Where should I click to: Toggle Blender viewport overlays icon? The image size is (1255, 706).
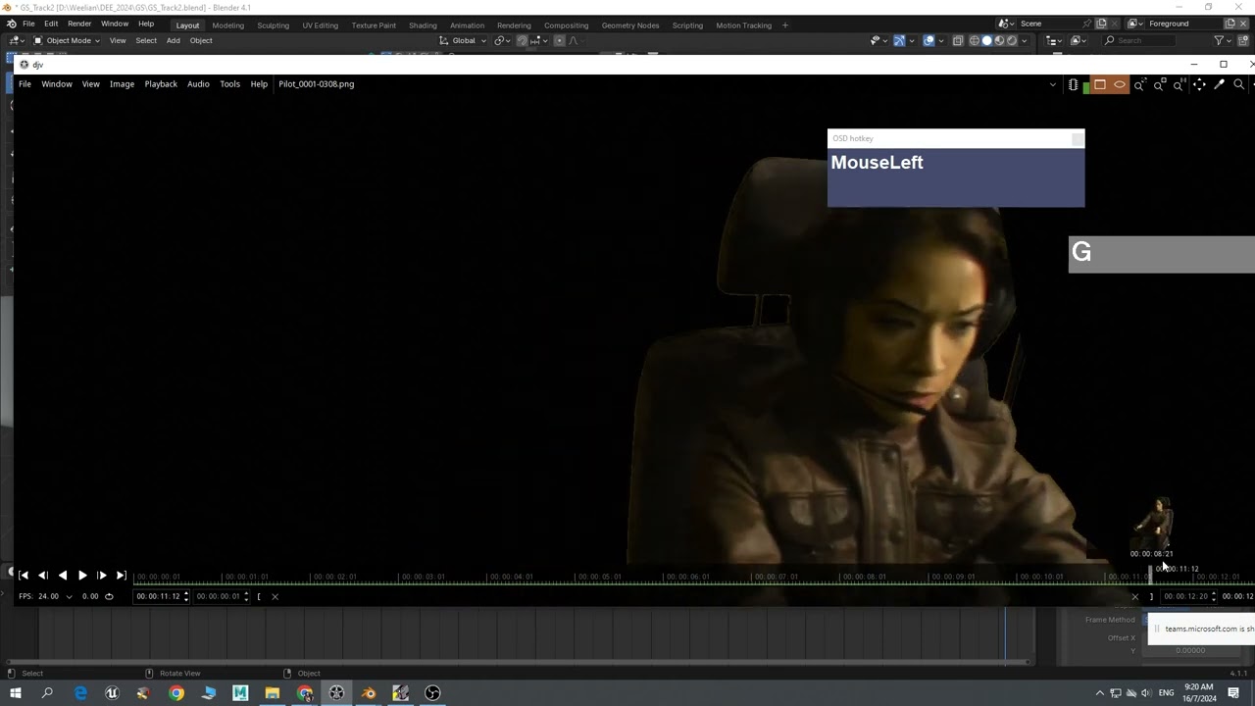[929, 40]
